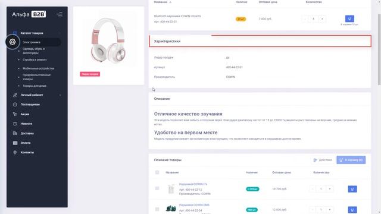Image resolution: width=381 pixels, height=214 pixels.
Task: Add first similar product to cart
Action: pyautogui.click(x=352, y=189)
